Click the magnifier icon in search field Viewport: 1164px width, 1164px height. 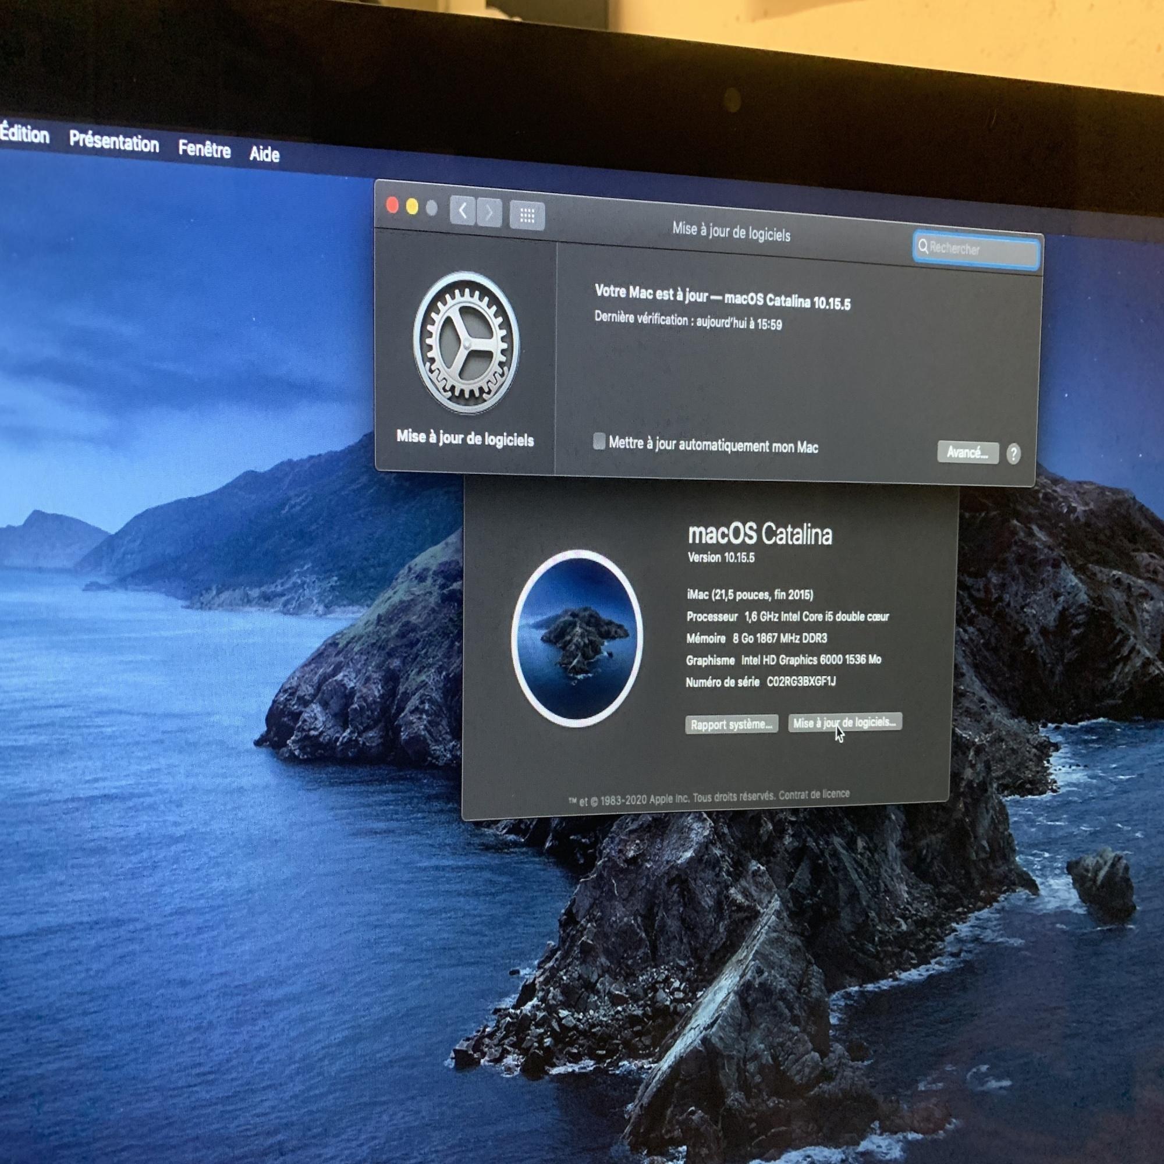[x=924, y=246]
